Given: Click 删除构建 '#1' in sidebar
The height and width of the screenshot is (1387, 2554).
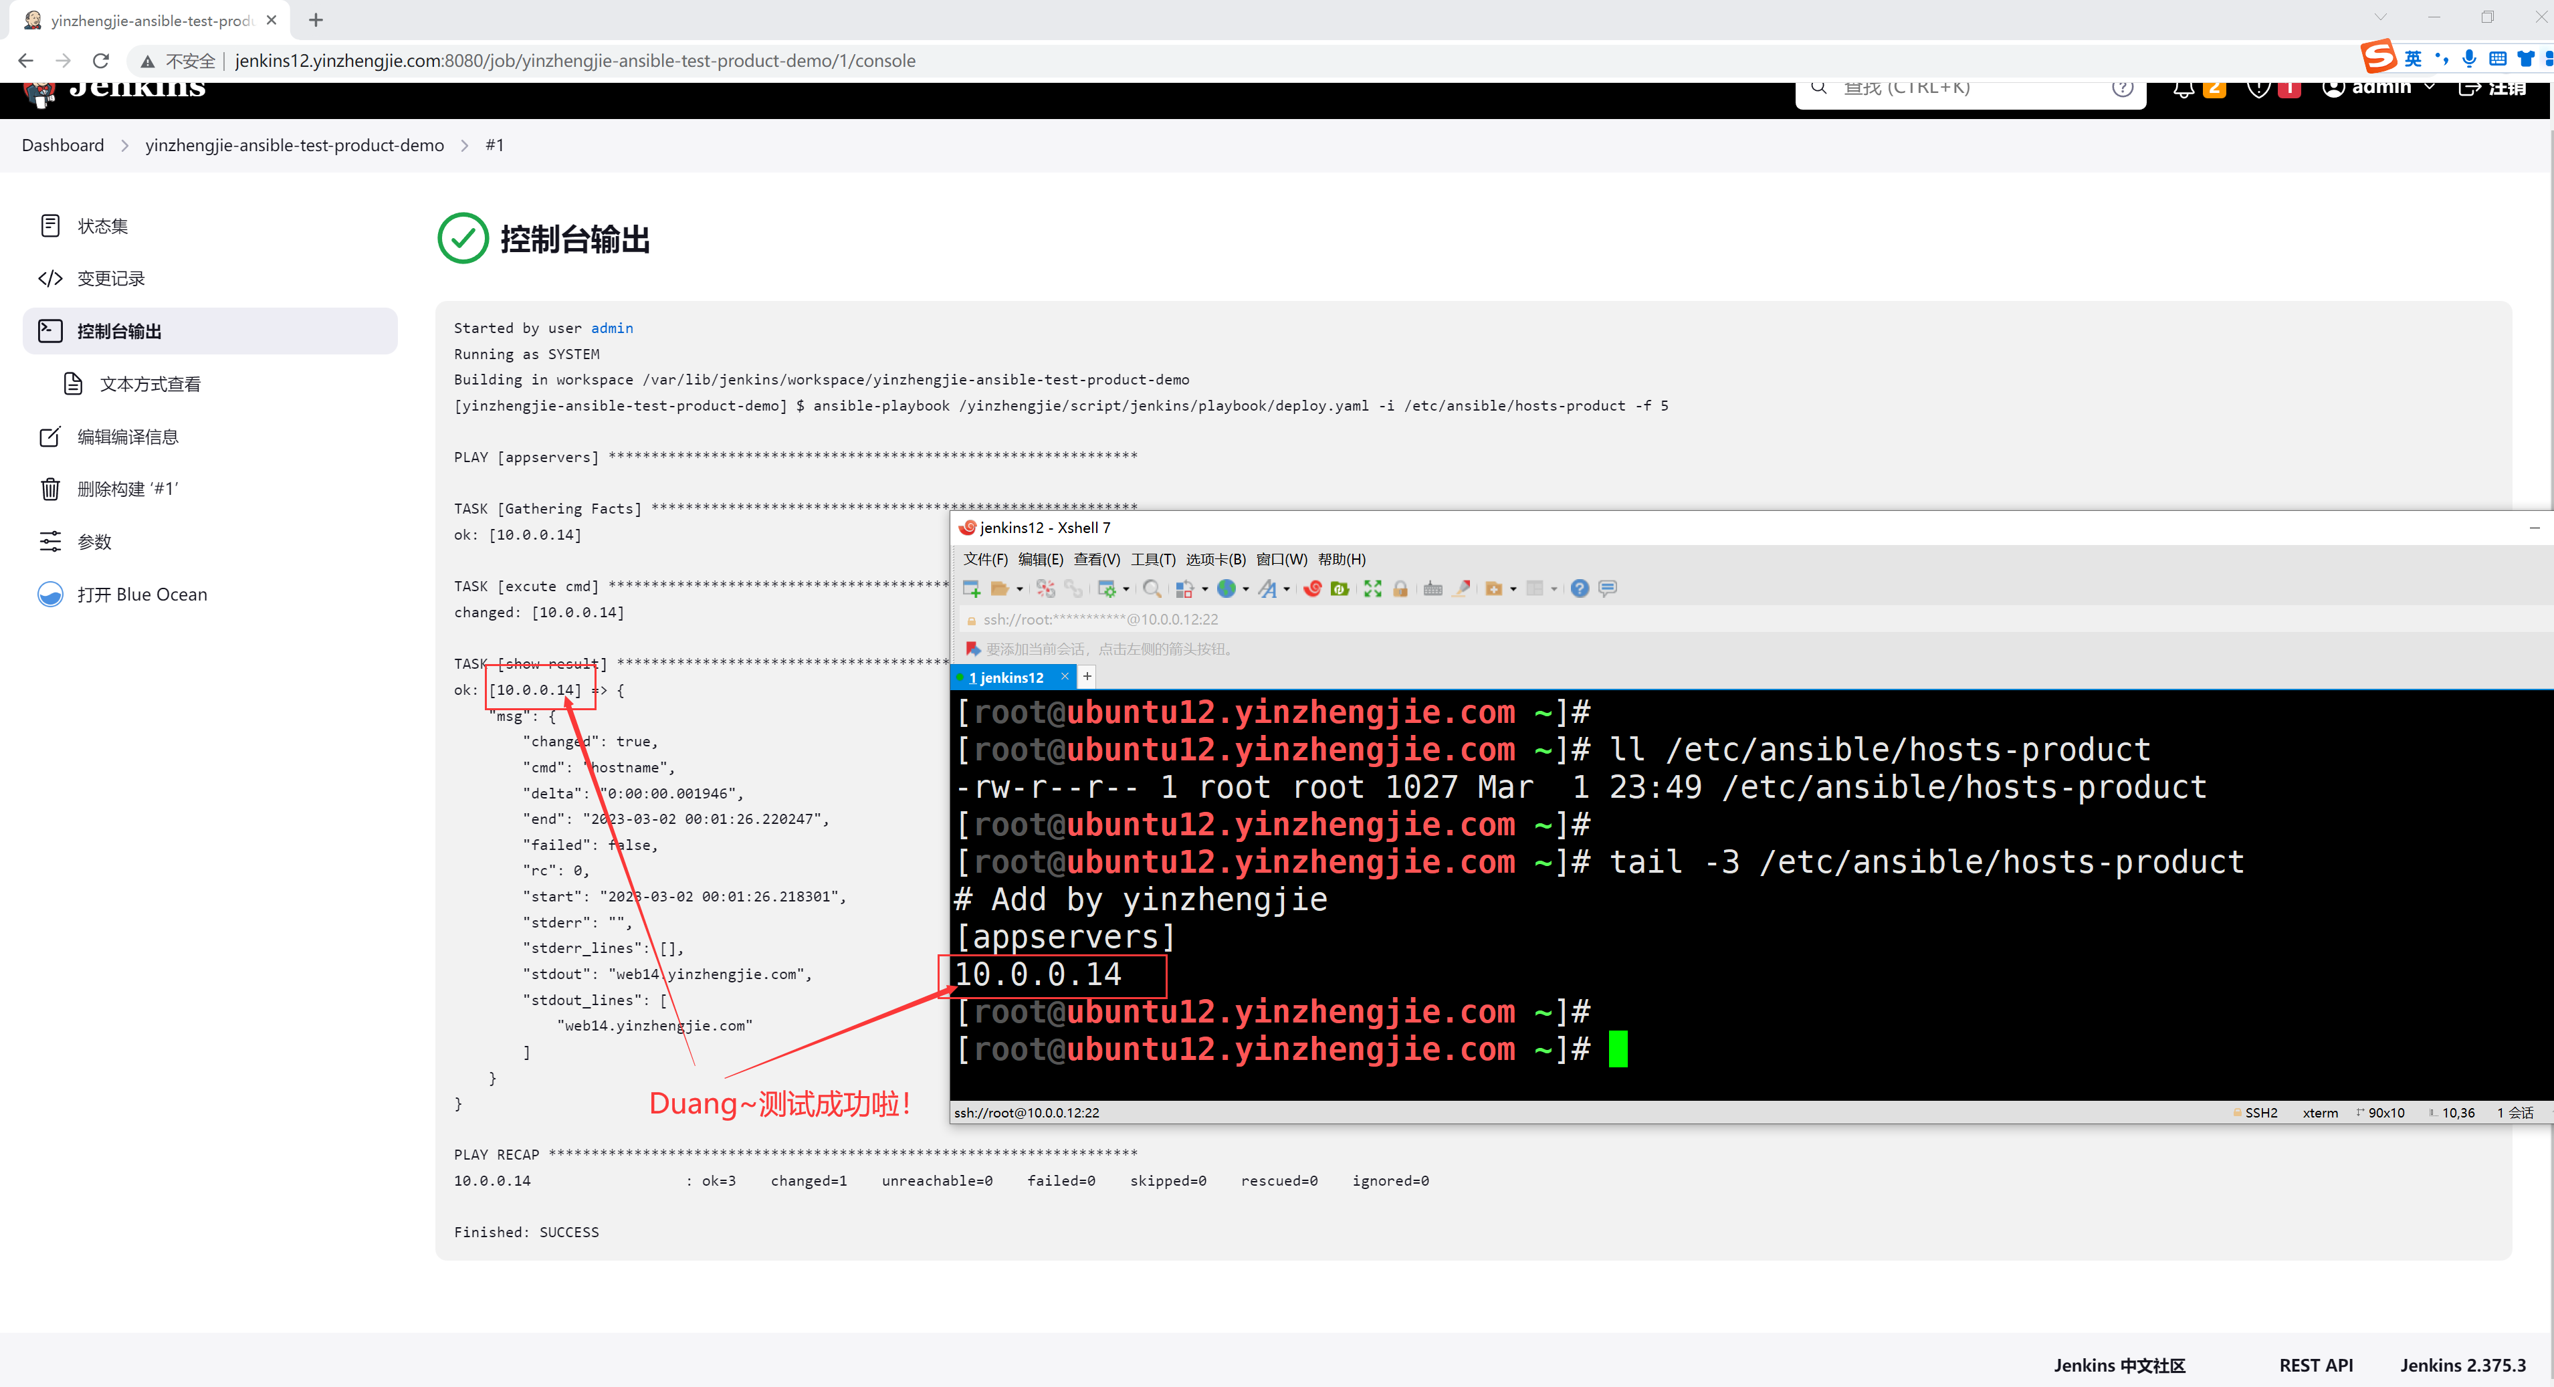Looking at the screenshot, I should click(x=127, y=489).
